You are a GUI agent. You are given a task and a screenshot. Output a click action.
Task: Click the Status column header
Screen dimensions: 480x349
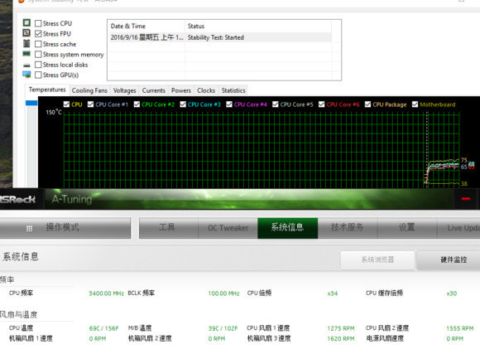(x=257, y=26)
